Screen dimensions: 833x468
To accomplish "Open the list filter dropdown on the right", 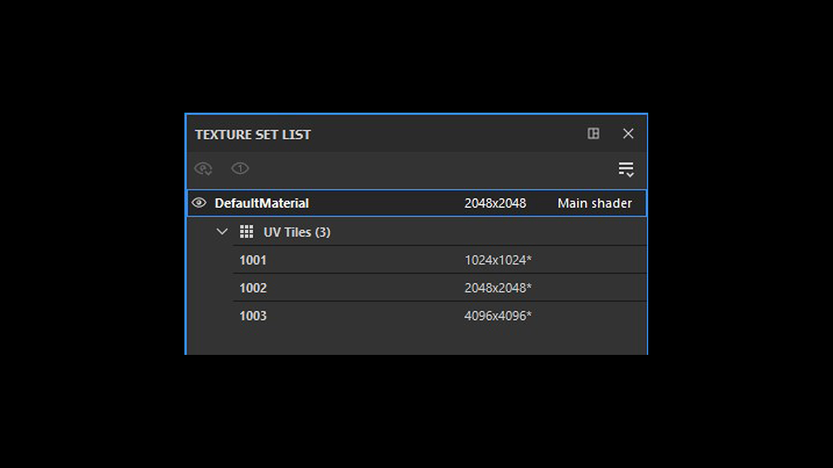I will (x=626, y=169).
